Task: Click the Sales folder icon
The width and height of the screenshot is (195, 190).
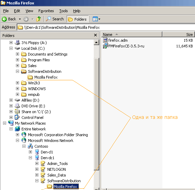Action: tap(24, 66)
